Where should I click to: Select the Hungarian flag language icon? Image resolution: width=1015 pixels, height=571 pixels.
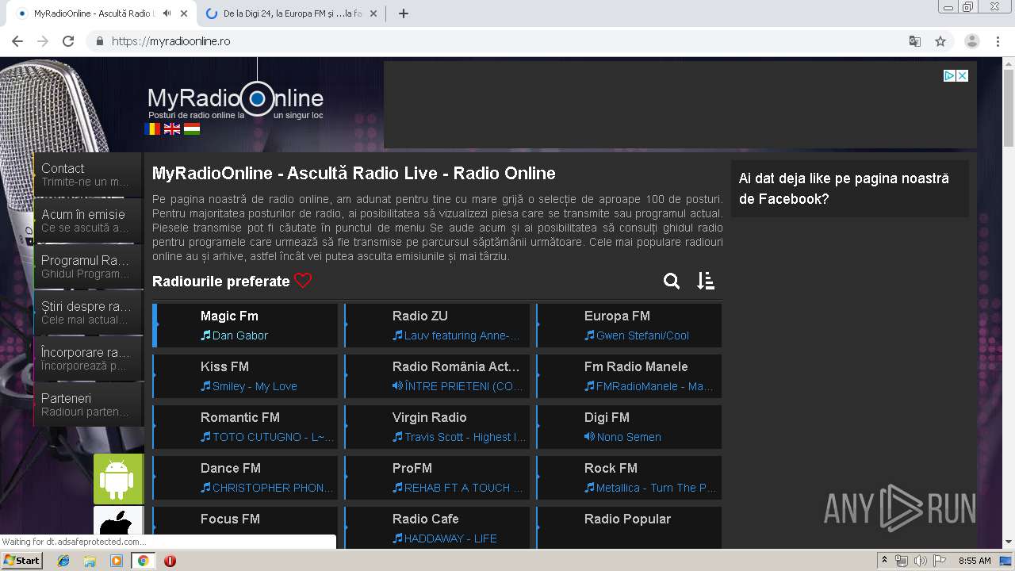(x=192, y=128)
